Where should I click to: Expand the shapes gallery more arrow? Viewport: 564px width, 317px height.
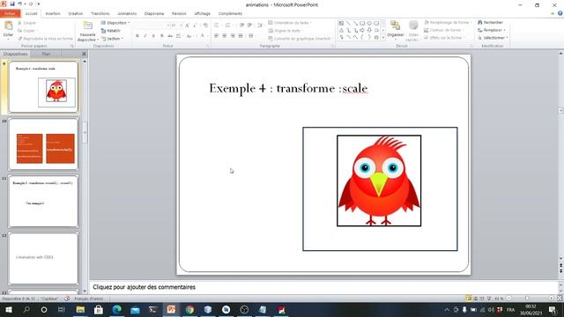[383, 37]
